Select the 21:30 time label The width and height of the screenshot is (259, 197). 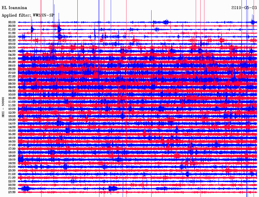coord(12,178)
